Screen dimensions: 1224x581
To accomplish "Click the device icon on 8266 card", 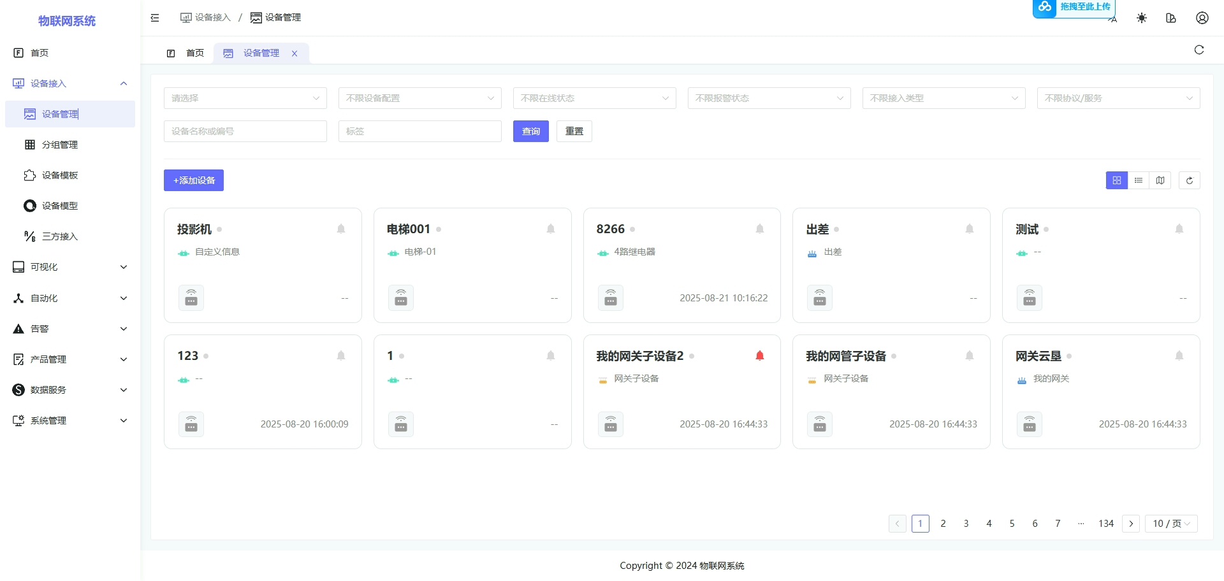I will pyautogui.click(x=610, y=298).
